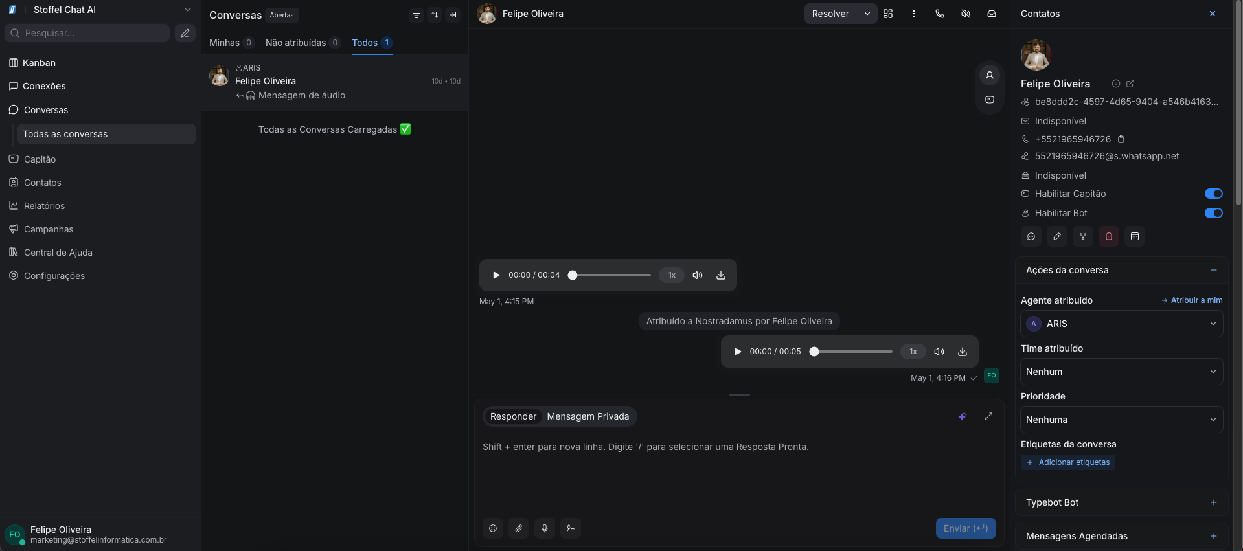Screen dimensions: 1243x551
Task: Open the Prioridade dropdown
Action: 1122,420
